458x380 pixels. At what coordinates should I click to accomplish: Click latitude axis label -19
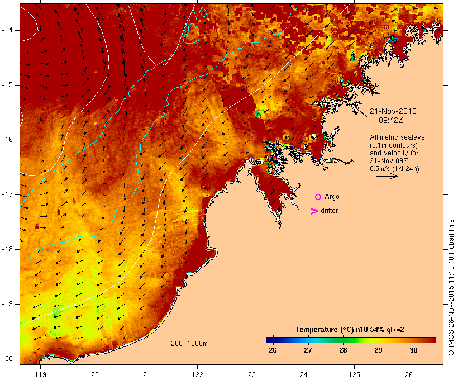click(x=7, y=304)
